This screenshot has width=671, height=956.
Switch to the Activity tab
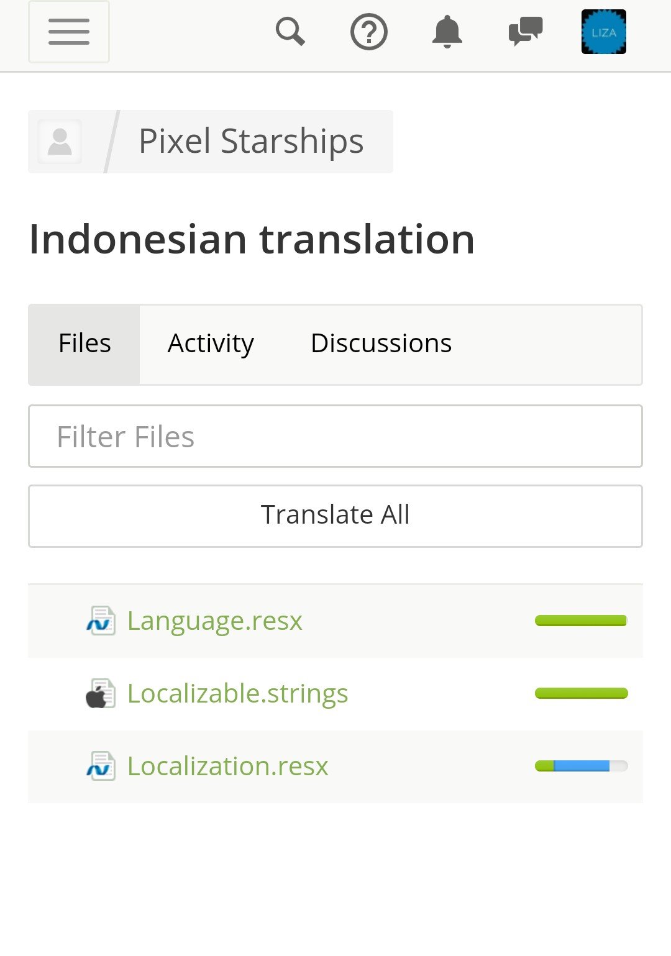(x=211, y=344)
